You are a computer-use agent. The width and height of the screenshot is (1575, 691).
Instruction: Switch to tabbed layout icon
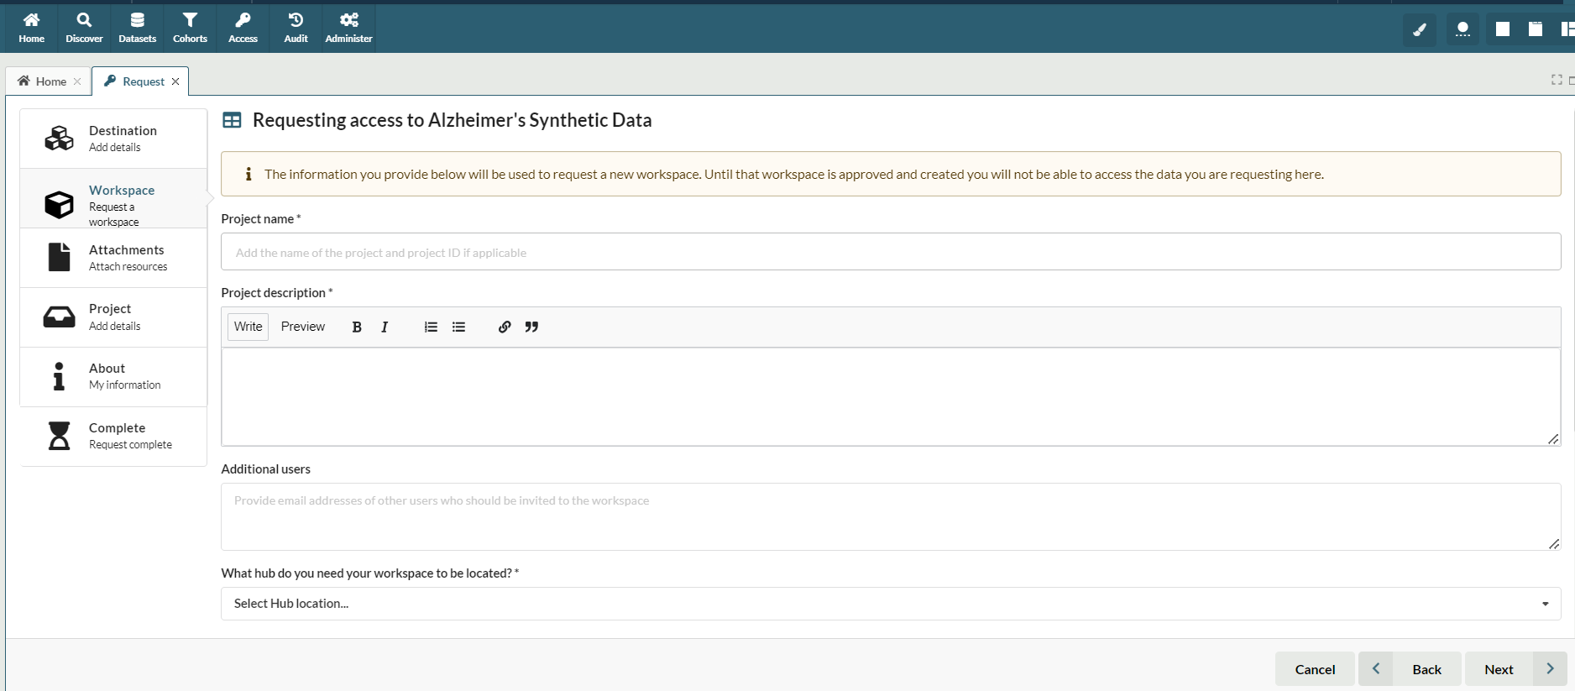pos(1536,30)
